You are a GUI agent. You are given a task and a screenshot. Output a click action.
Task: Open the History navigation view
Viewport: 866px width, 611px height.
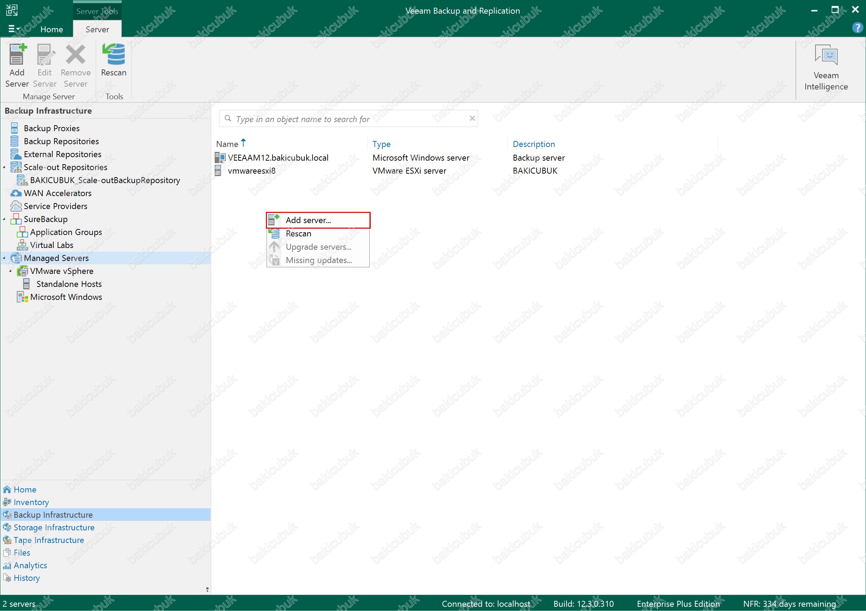26,578
